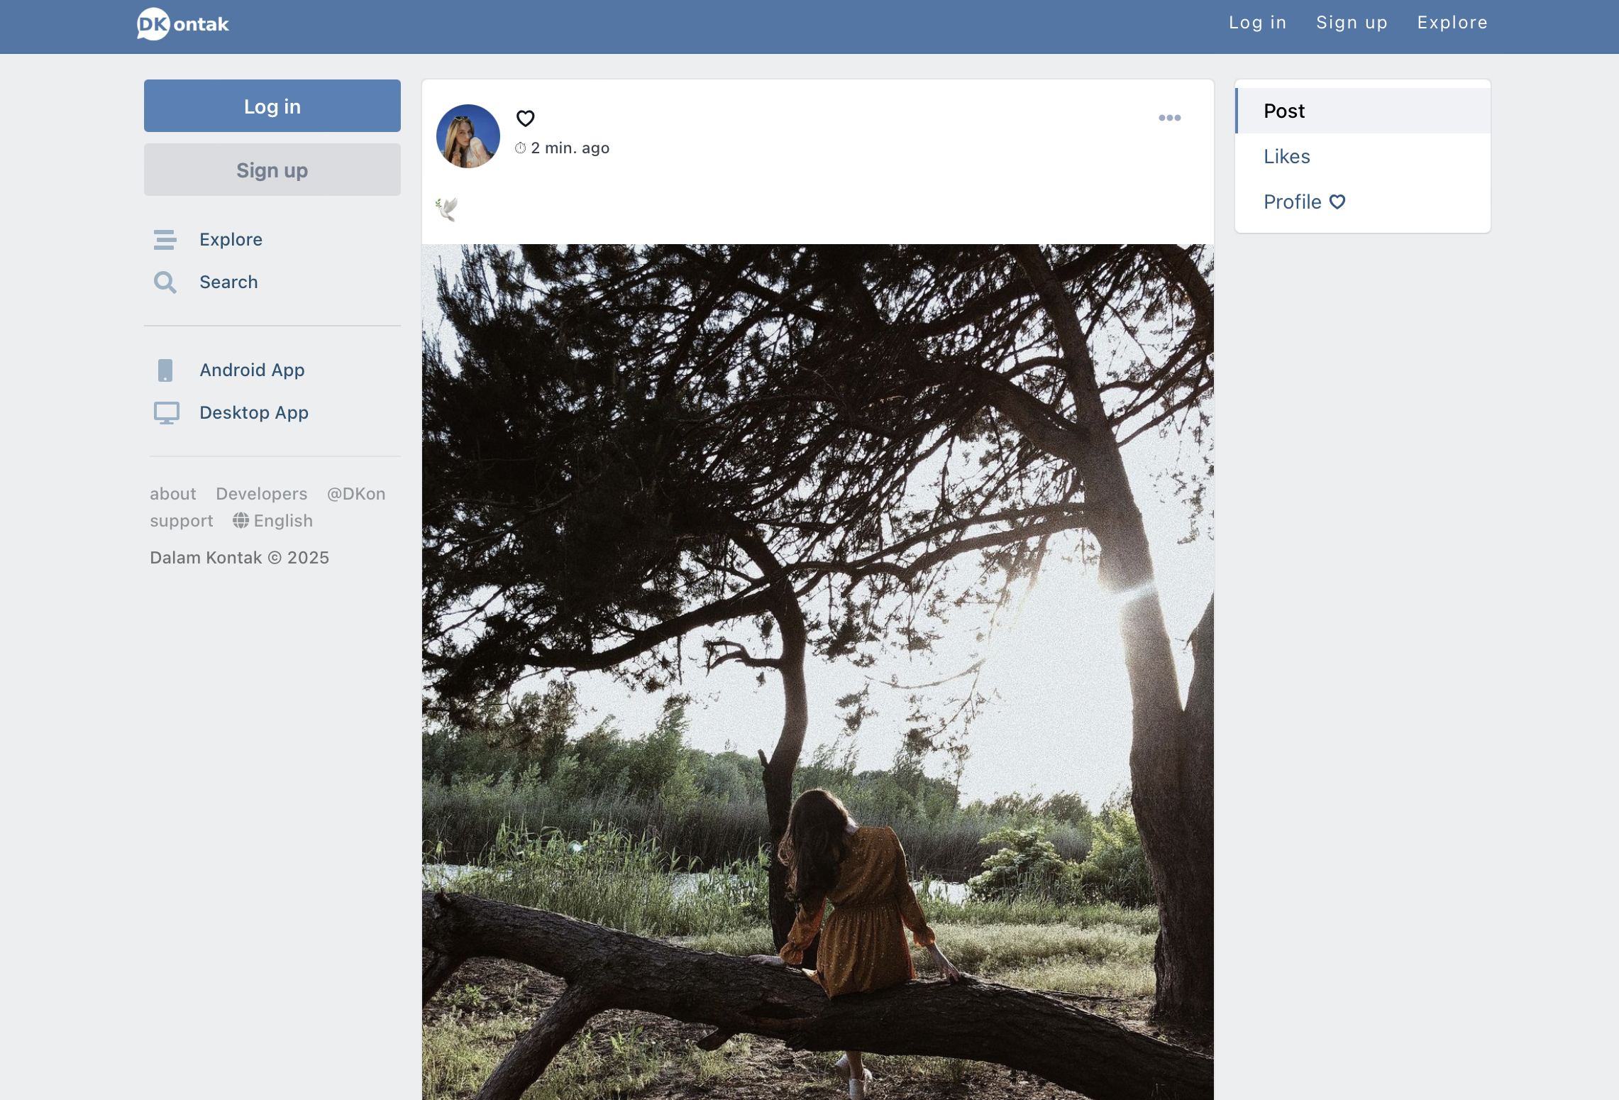Open the Profile tab in right panel
Viewport: 1619px width, 1100px height.
point(1292,202)
